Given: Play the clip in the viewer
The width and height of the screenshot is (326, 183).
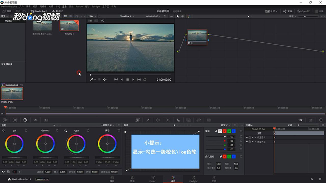Looking at the screenshot, I should [133, 80].
